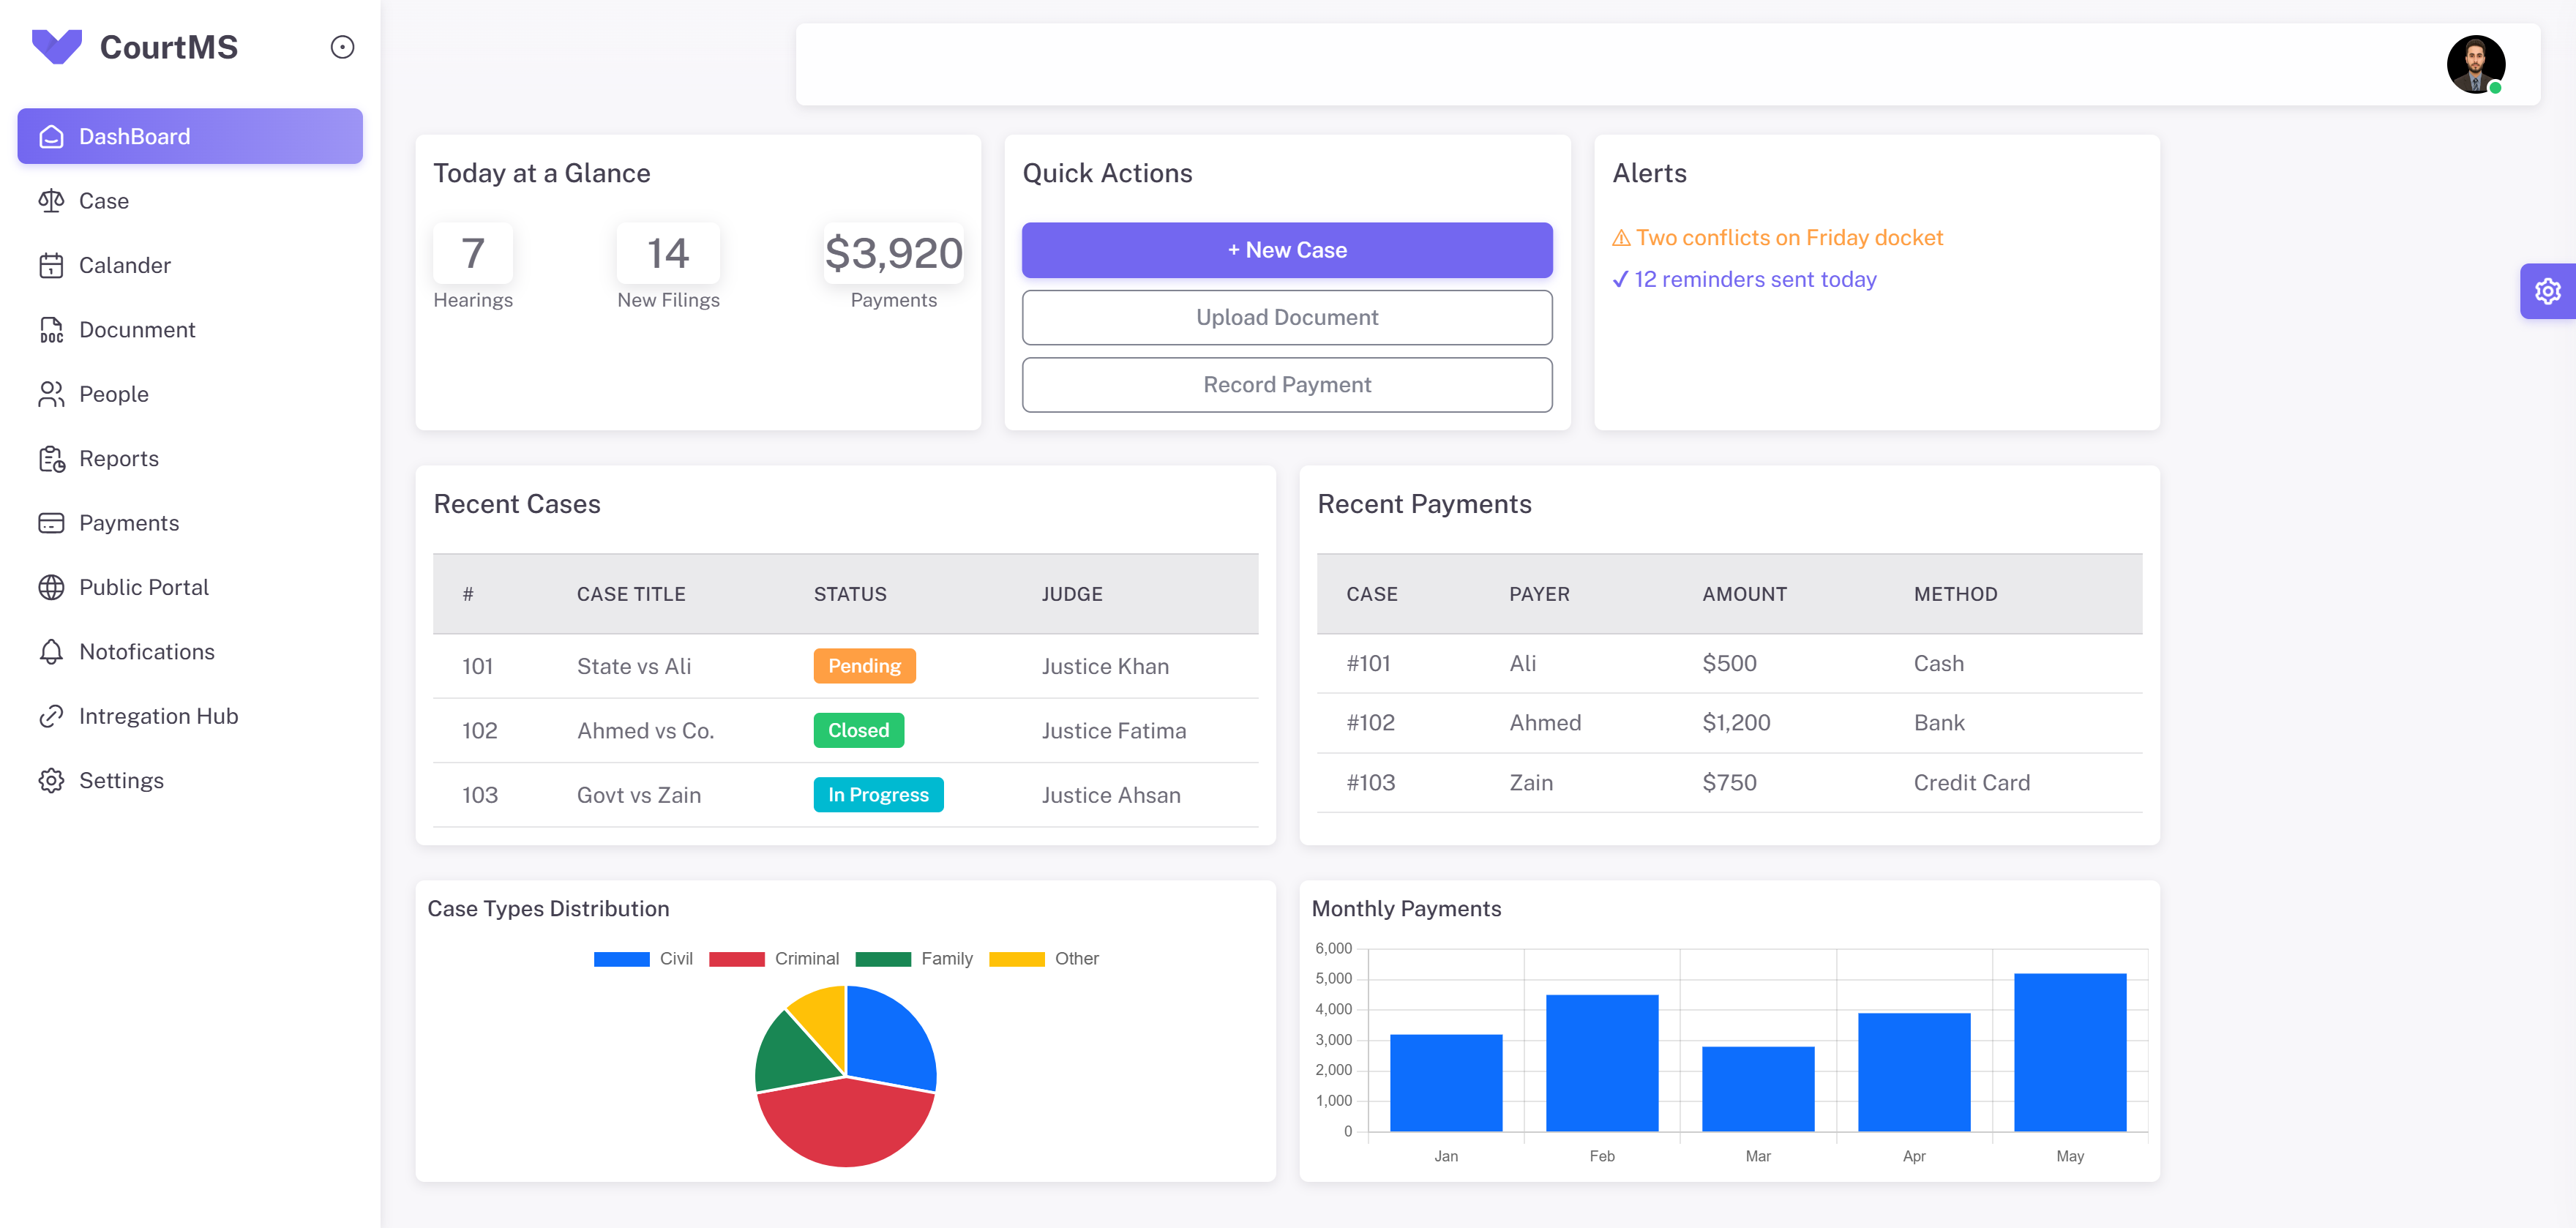The height and width of the screenshot is (1228, 2576).
Task: Toggle the sidebar pin circle icon
Action: 342,47
